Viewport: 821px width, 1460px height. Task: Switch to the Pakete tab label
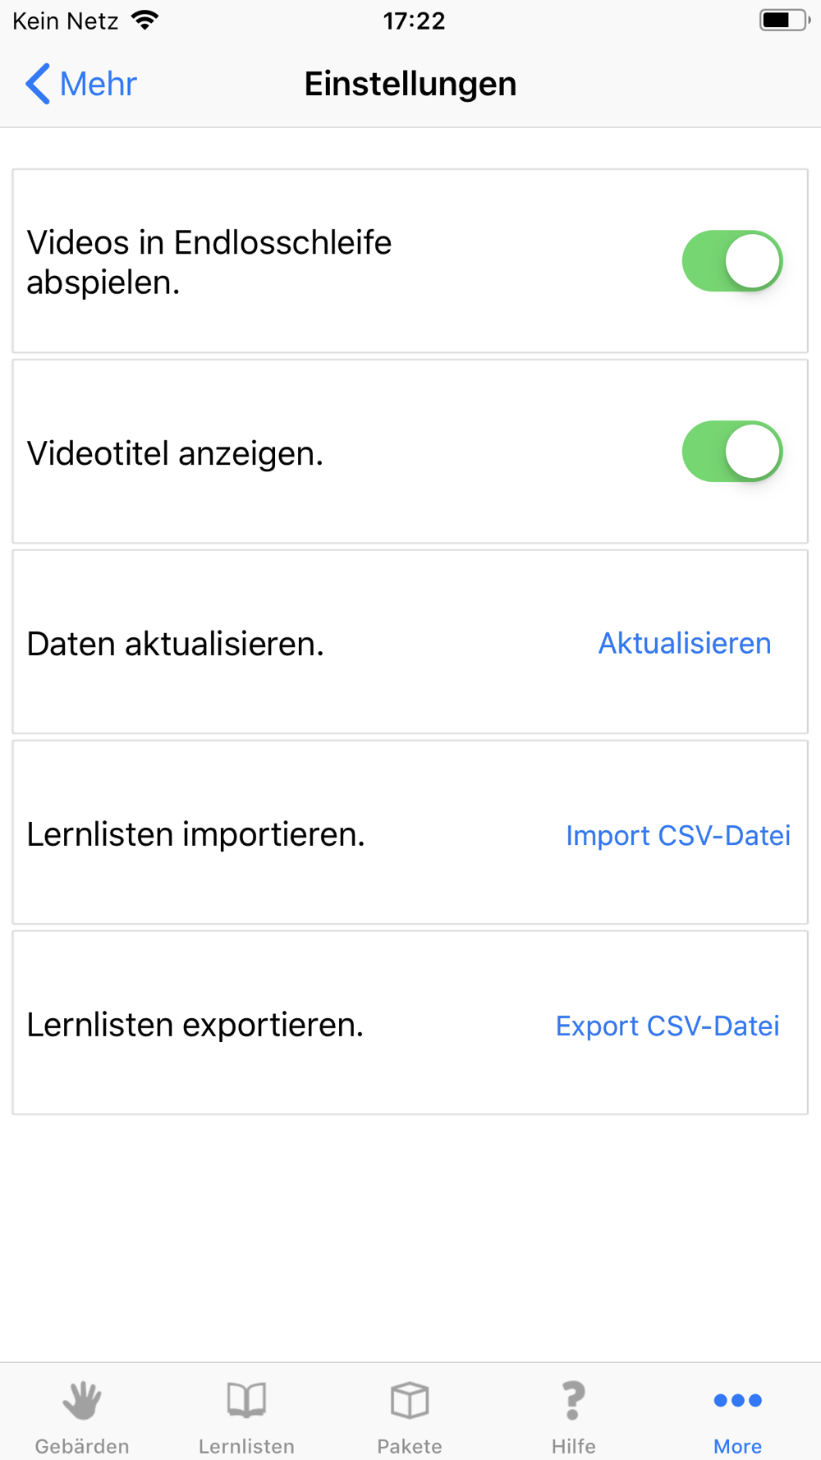point(410,1445)
